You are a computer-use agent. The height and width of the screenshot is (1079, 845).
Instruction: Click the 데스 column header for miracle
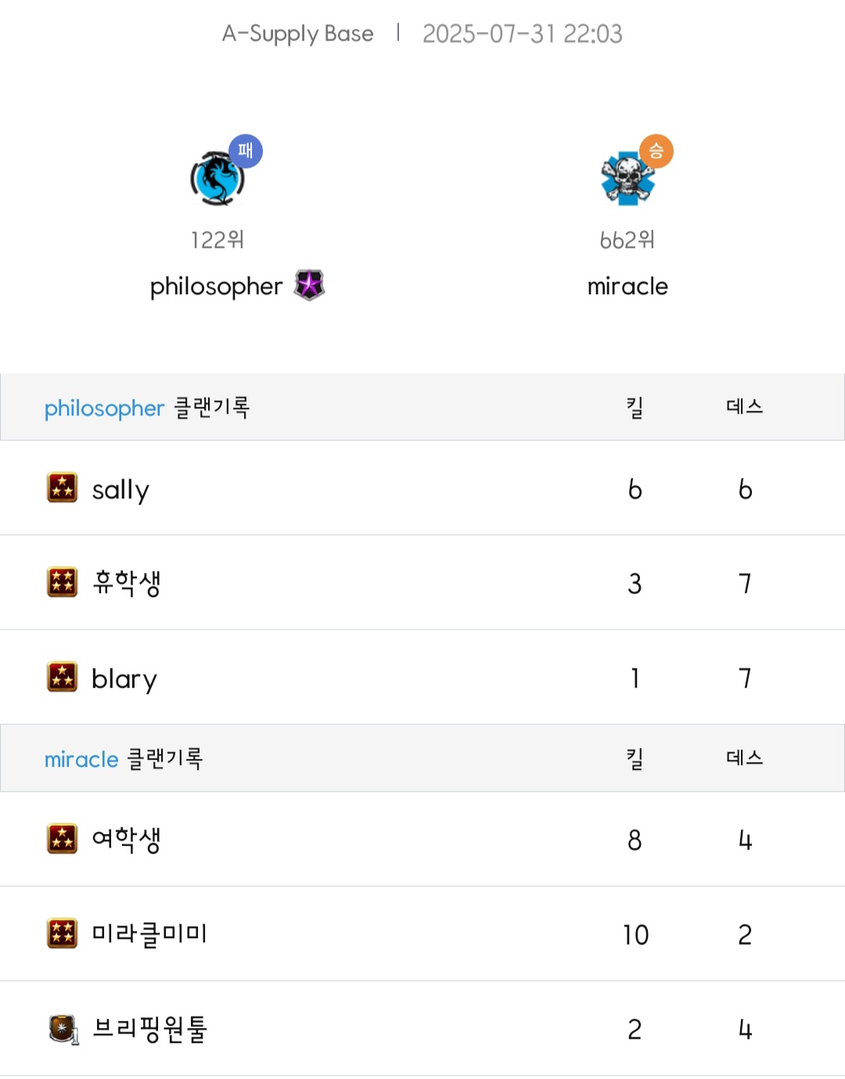coord(744,758)
